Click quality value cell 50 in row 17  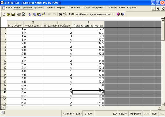tap(88, 85)
